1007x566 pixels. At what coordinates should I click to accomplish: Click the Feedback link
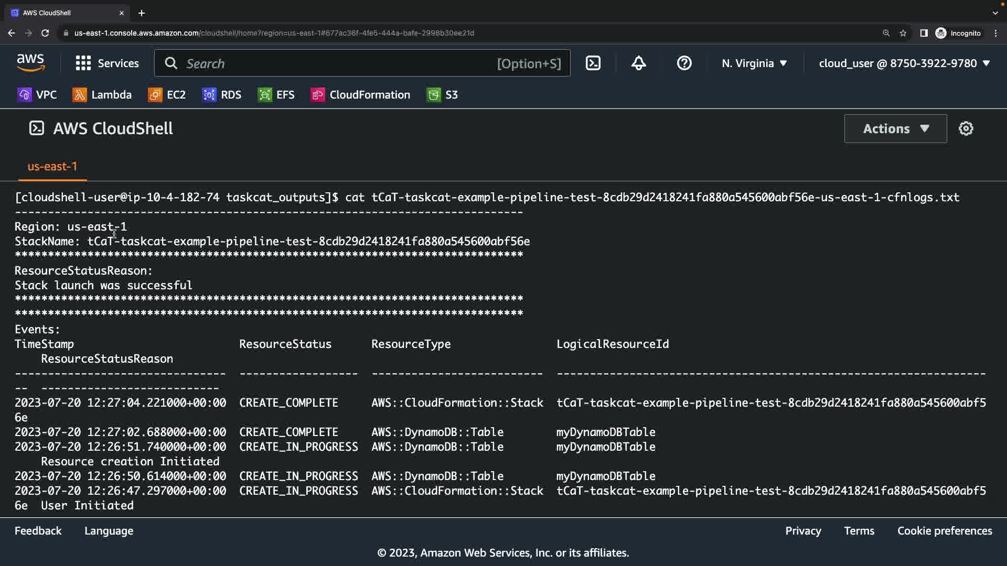[38, 531]
